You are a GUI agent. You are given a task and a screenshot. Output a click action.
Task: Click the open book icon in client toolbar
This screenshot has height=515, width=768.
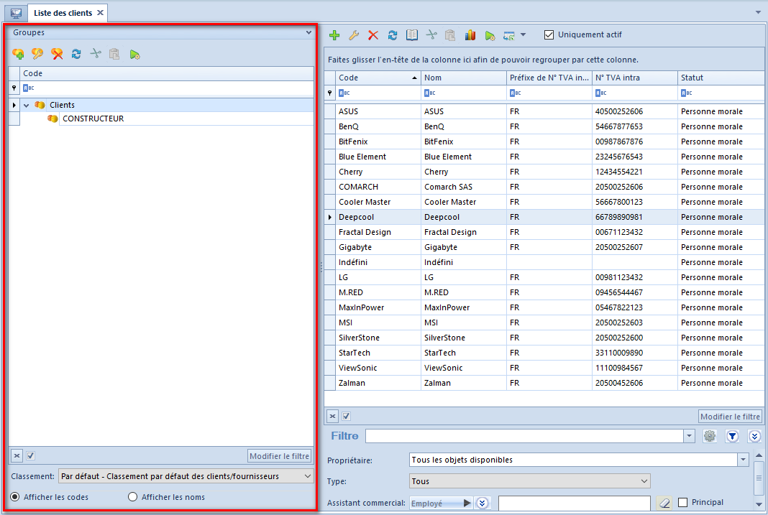412,34
